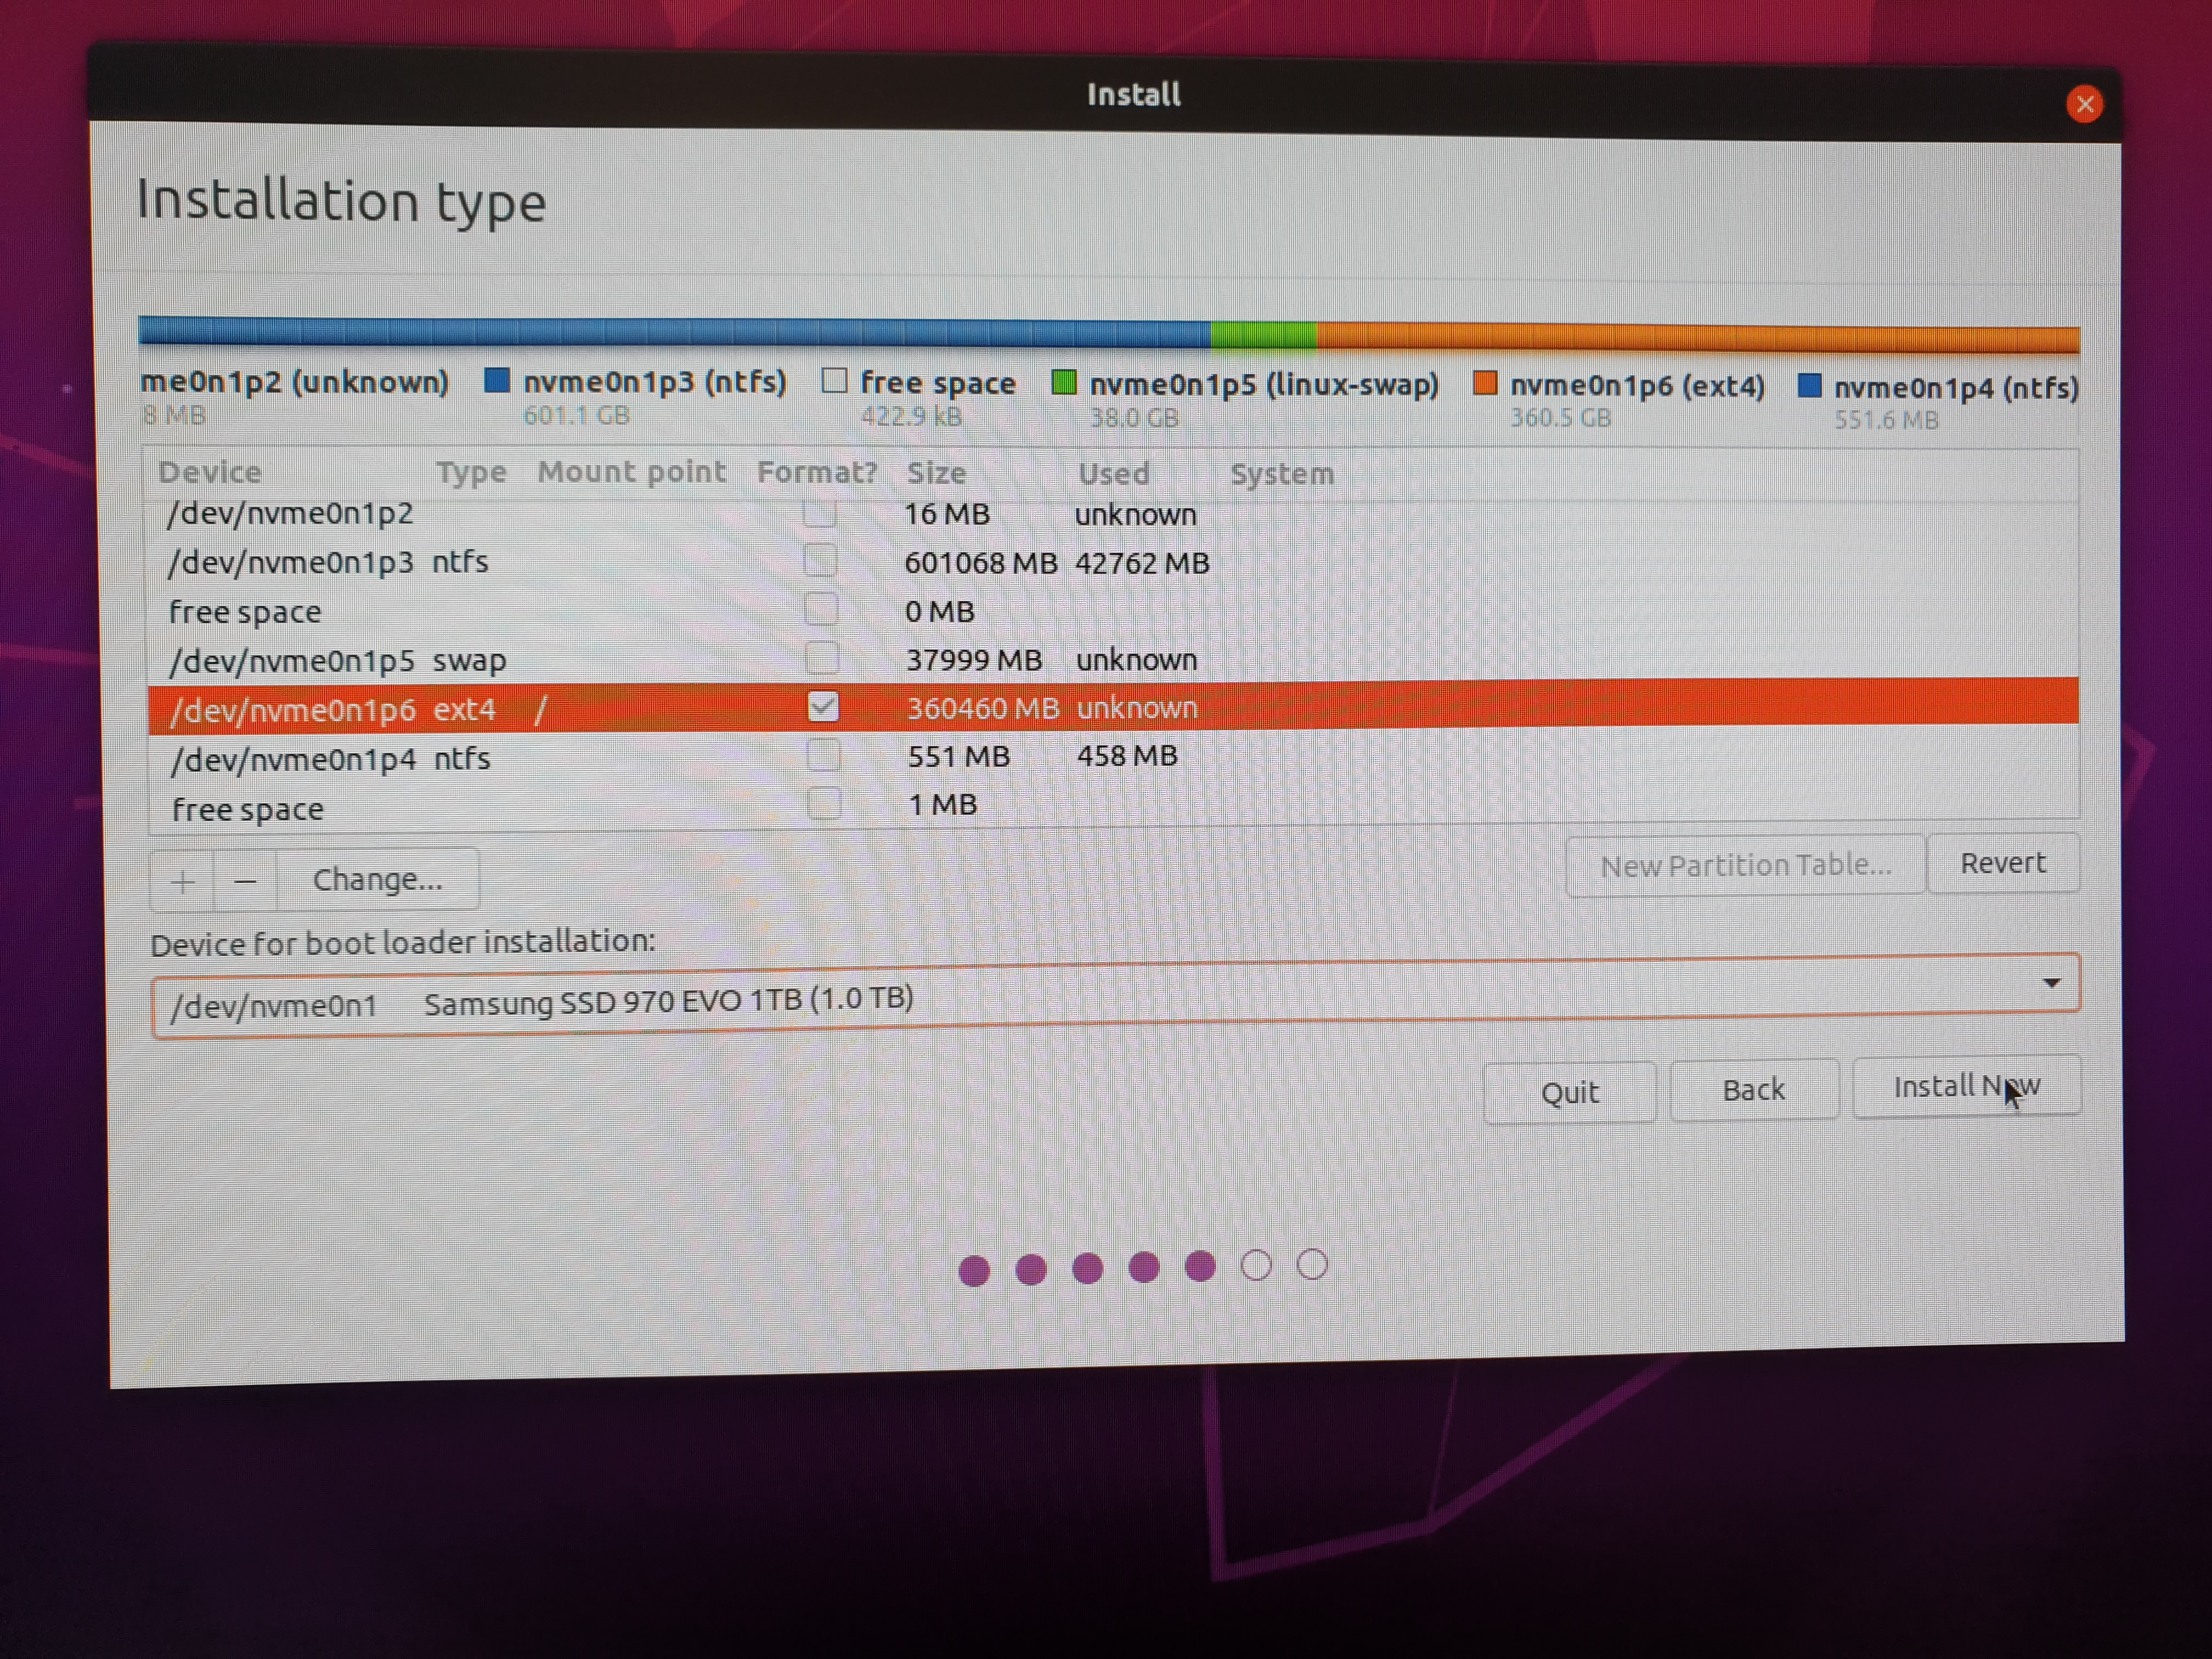Image resolution: width=2212 pixels, height=1659 pixels.
Task: Toggle format checkbox for /dev/nvme0n1p3
Action: [820, 561]
